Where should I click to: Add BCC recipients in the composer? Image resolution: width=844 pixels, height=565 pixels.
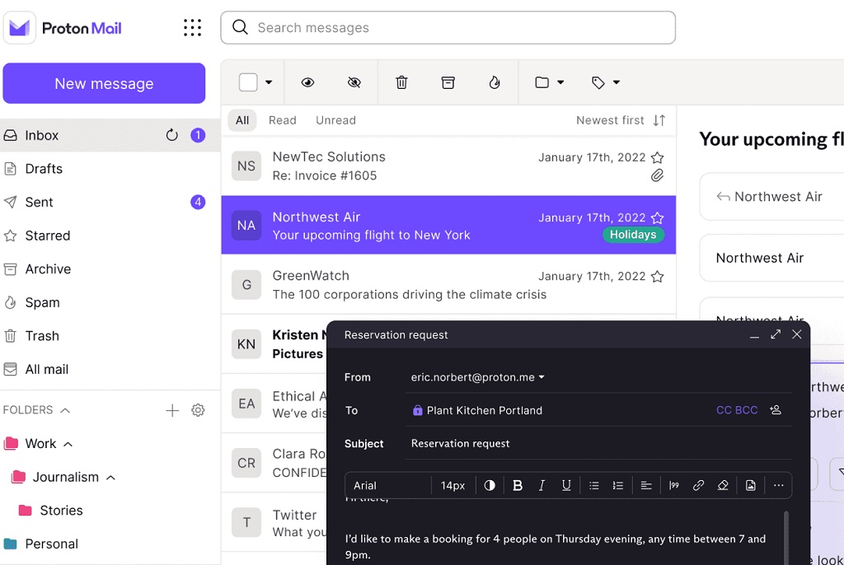pyautogui.click(x=747, y=410)
